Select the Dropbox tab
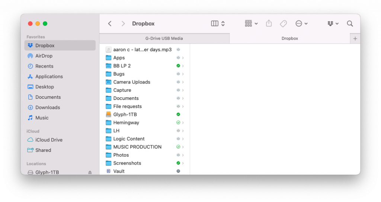The image size is (381, 202). tap(289, 38)
